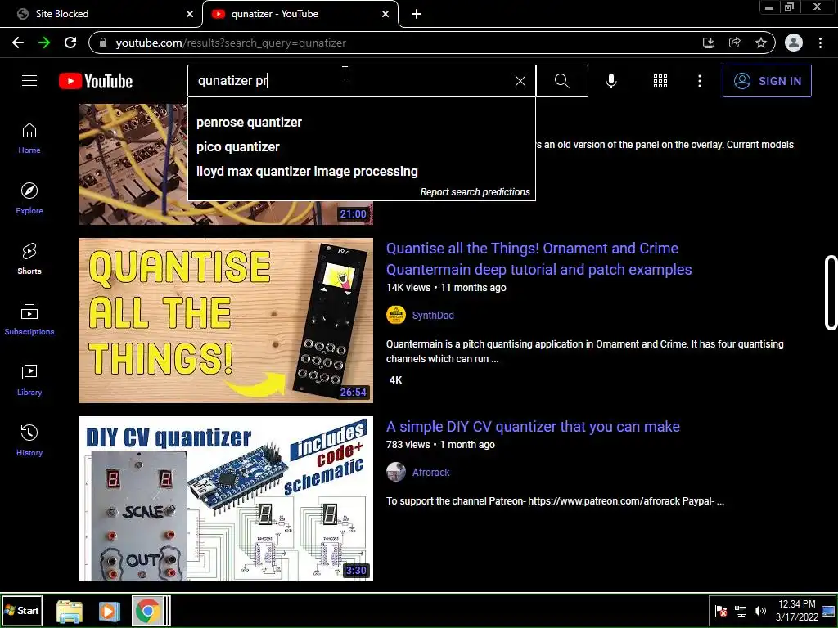This screenshot has height=628, width=838.
Task: Go forward with the green arrow
Action: 44,43
